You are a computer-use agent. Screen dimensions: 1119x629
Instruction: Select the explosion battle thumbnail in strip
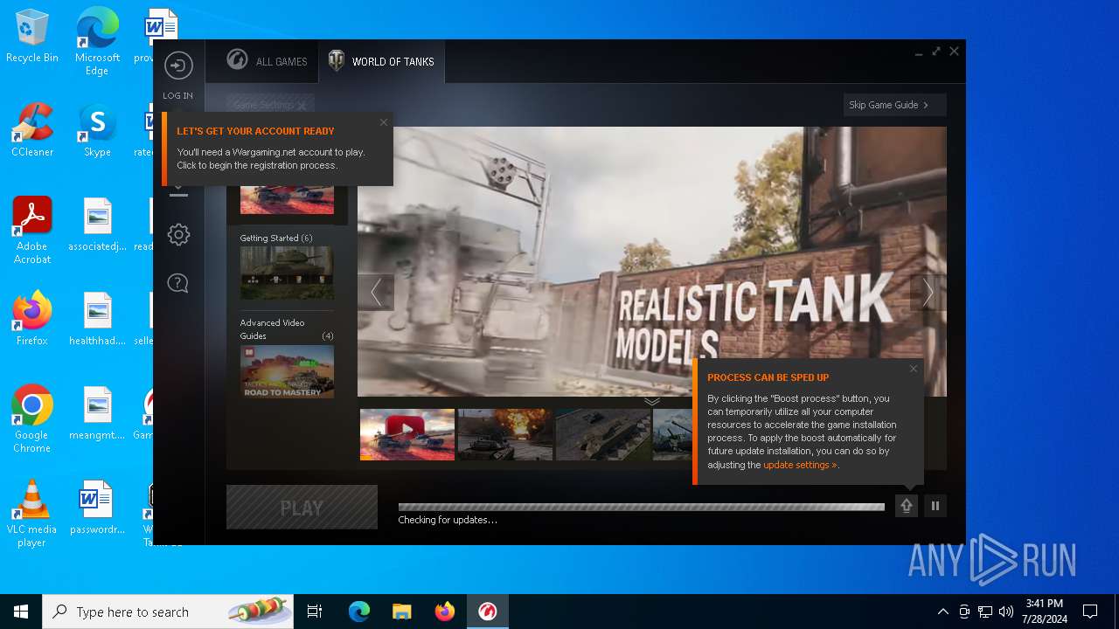tap(505, 434)
